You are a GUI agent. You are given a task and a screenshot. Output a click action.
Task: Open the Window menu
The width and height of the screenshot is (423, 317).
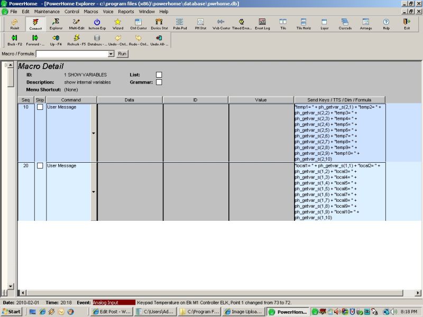coord(147,12)
